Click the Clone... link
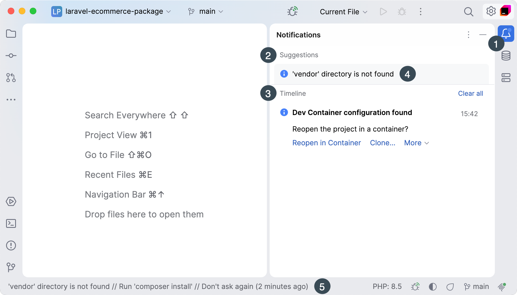This screenshot has height=295, width=517. coord(383,143)
